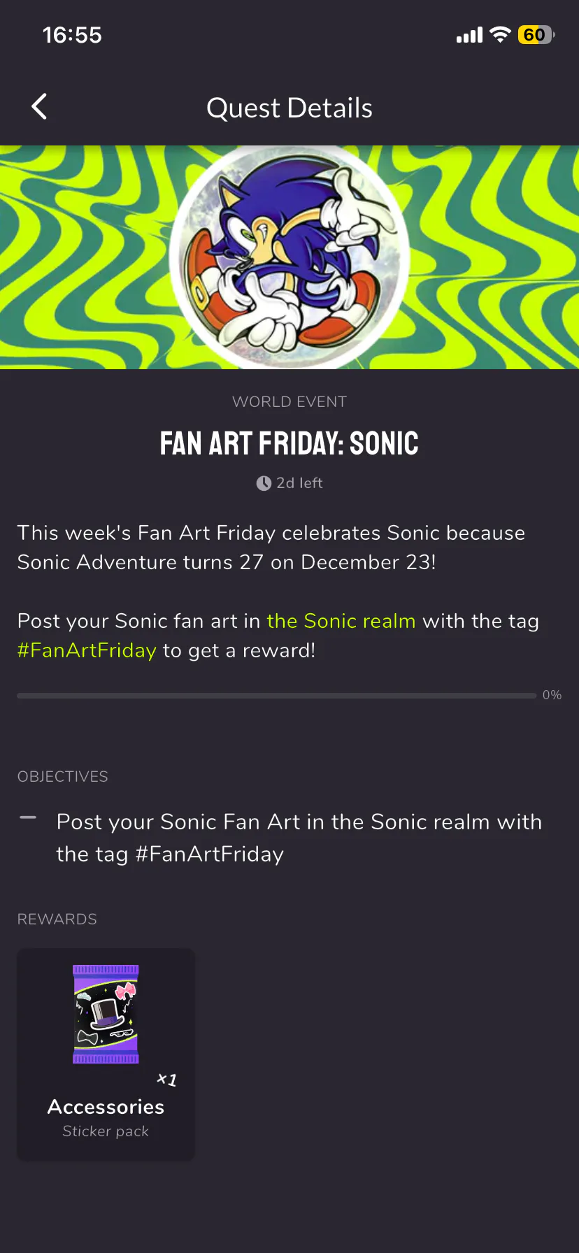Tap the dash icon next to the objective
This screenshot has width=579, height=1253.
point(28,817)
